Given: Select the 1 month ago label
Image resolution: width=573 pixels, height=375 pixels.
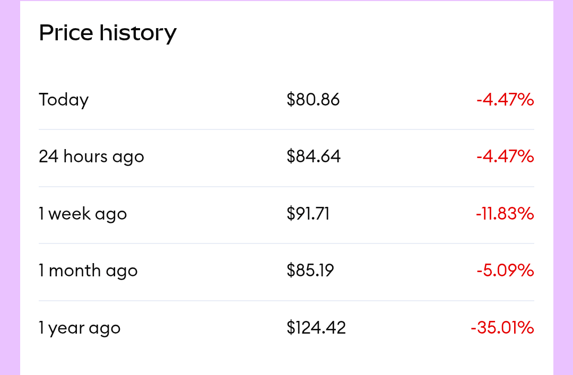Looking at the screenshot, I should point(88,271).
